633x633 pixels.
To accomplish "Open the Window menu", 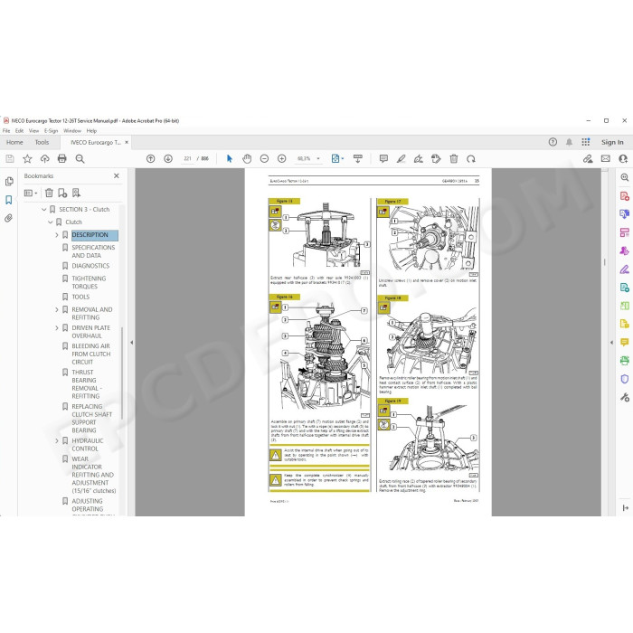I will pyautogui.click(x=72, y=131).
